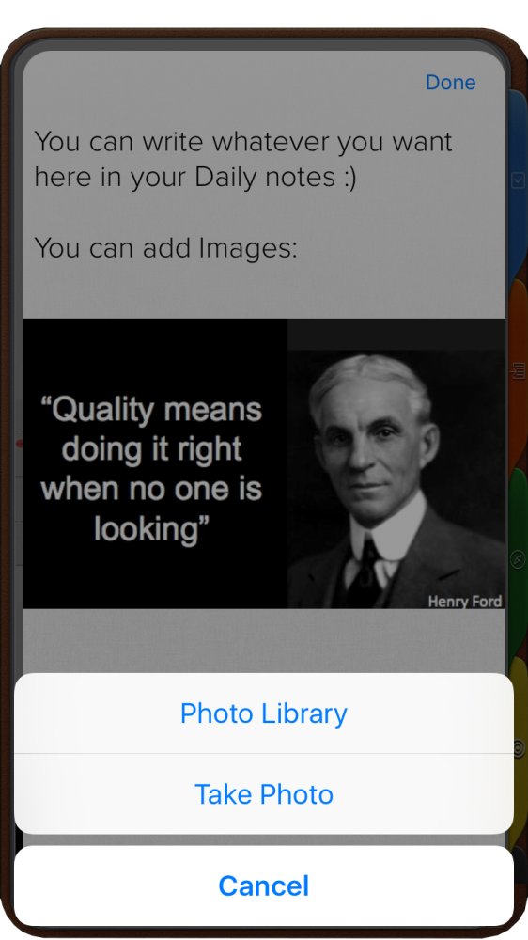Tap Done to finish editing the note
This screenshot has width=528, height=940.
click(450, 82)
